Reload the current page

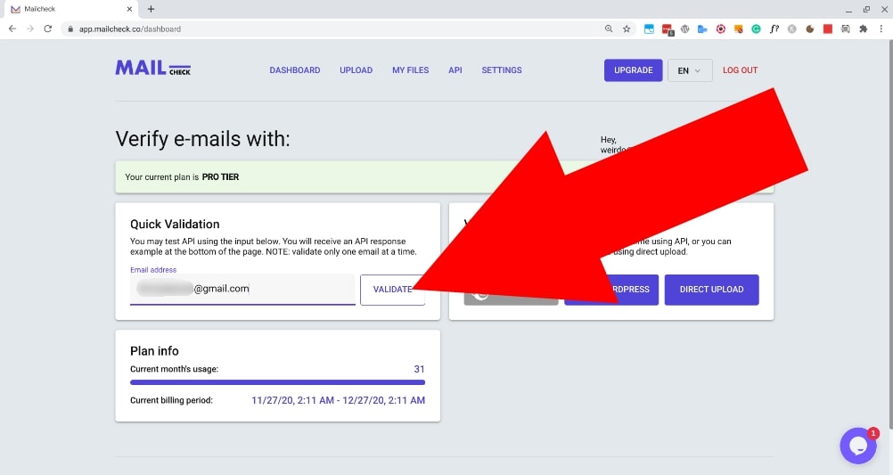(48, 29)
